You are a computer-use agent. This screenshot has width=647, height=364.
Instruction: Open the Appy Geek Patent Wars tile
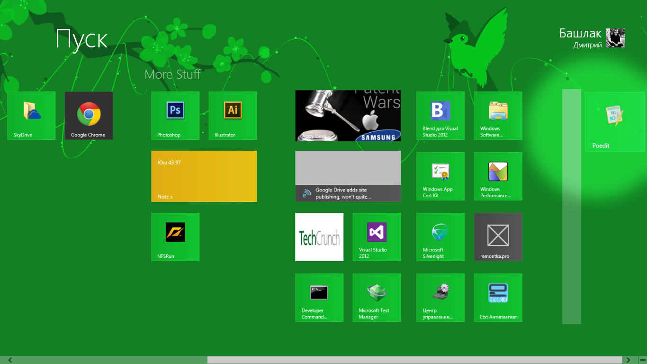348,116
